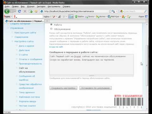This screenshot has width=152, height=114.
Task: Bookmark this page with the star icon
Action: (110, 11)
